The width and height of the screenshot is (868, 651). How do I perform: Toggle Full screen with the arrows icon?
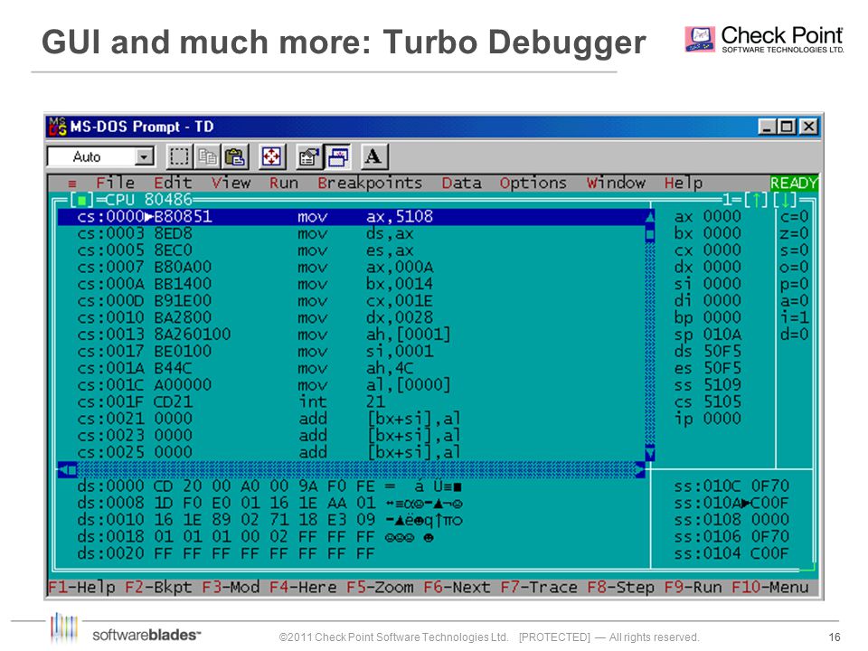click(x=271, y=156)
